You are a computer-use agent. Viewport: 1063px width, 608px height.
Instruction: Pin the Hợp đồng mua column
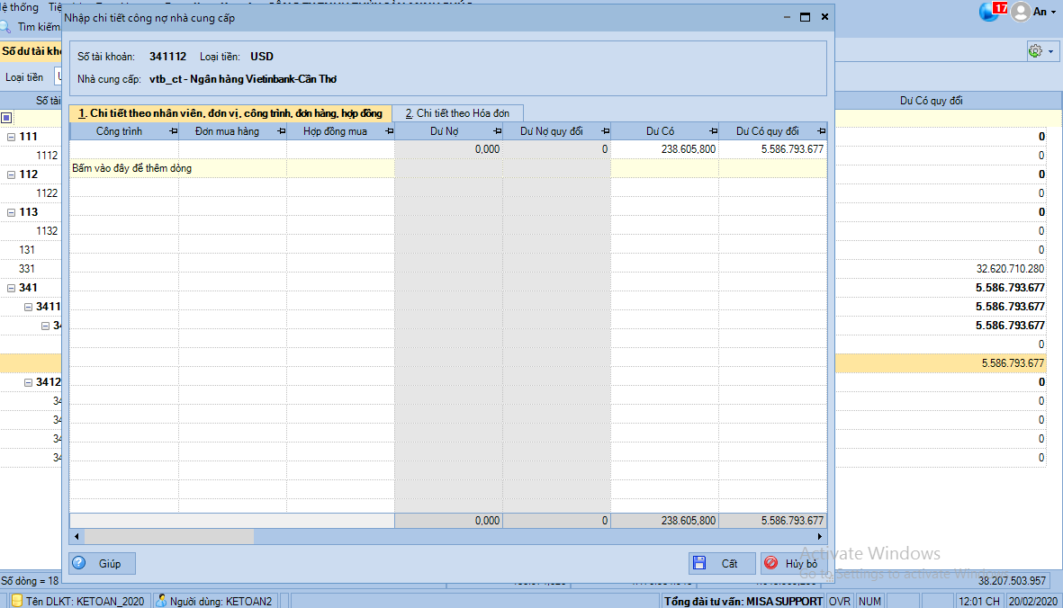point(389,131)
